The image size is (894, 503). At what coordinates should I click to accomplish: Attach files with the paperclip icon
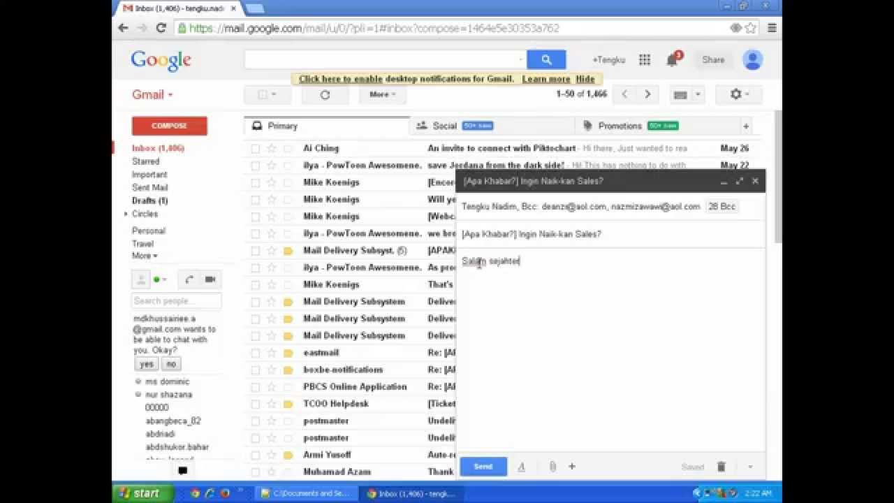tap(552, 467)
